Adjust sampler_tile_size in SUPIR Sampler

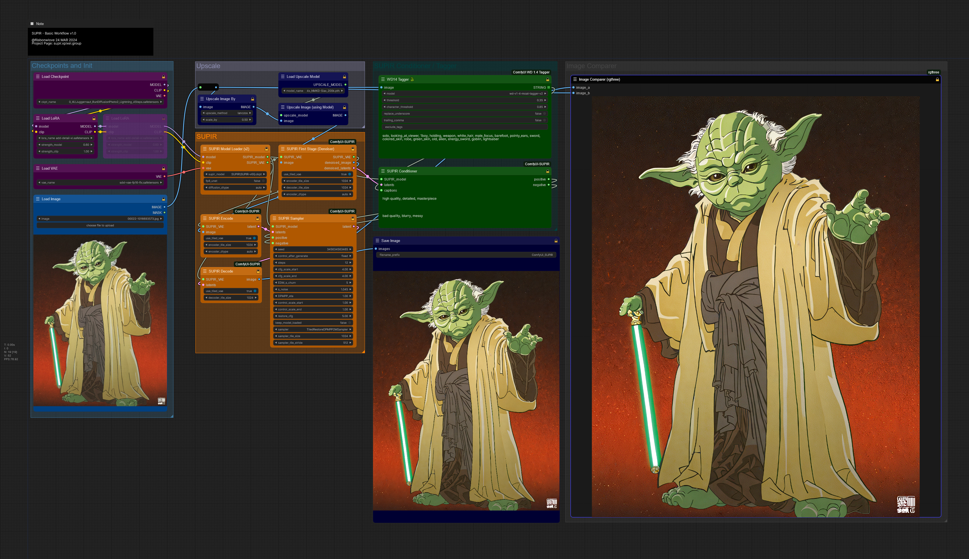click(x=313, y=336)
